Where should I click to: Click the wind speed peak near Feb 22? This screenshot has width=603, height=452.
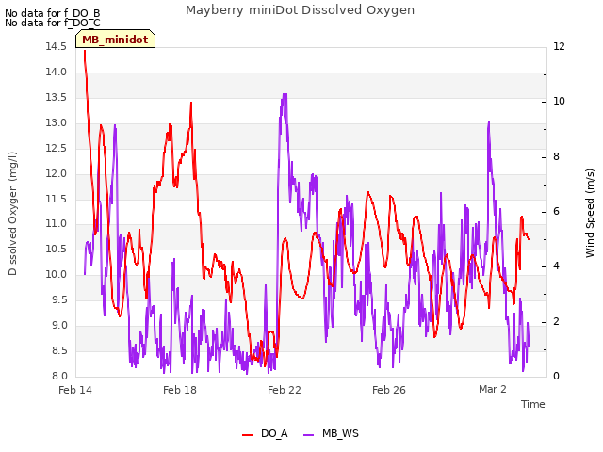point(285,94)
